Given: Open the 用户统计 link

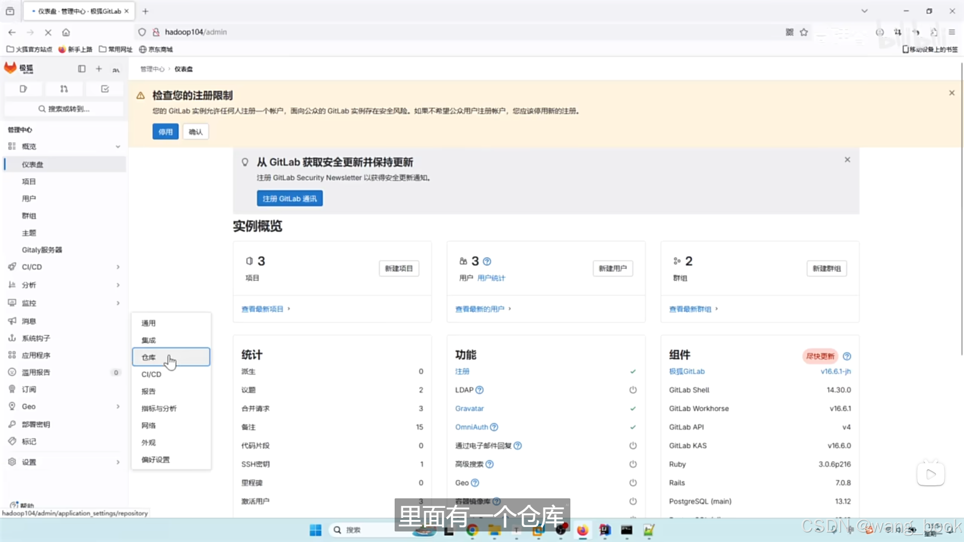Looking at the screenshot, I should point(491,278).
